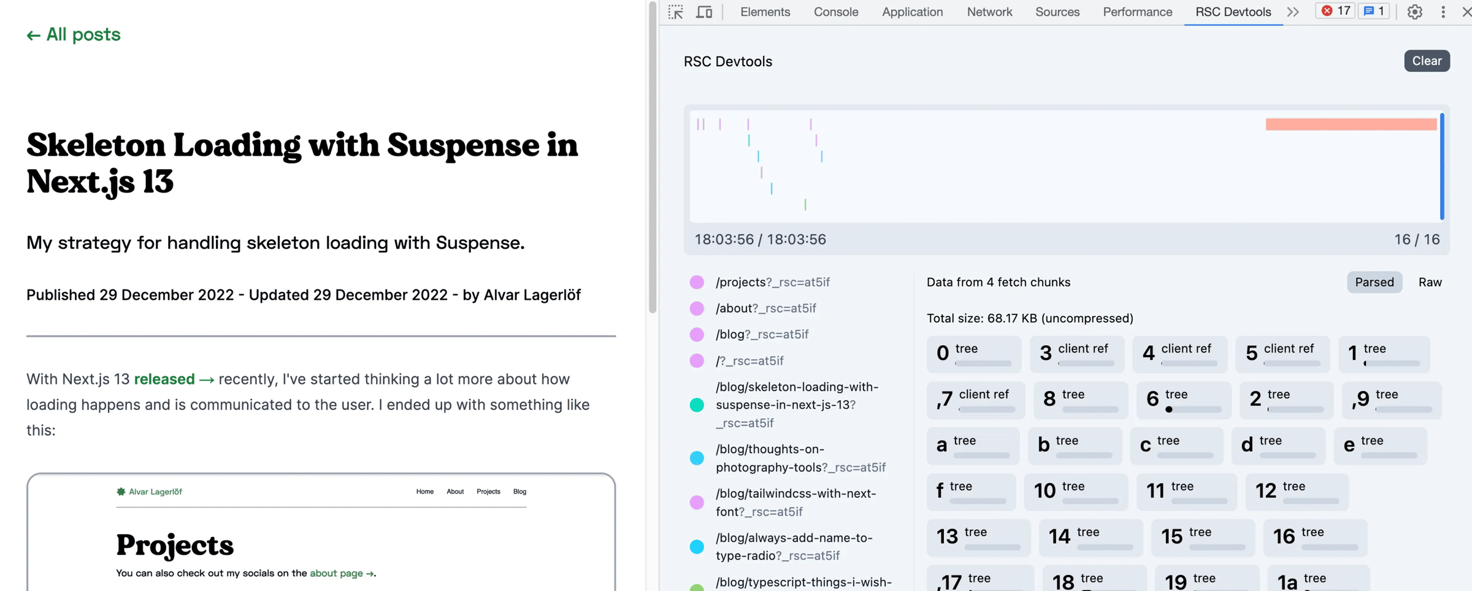Open chunk 0 tree

pos(974,354)
